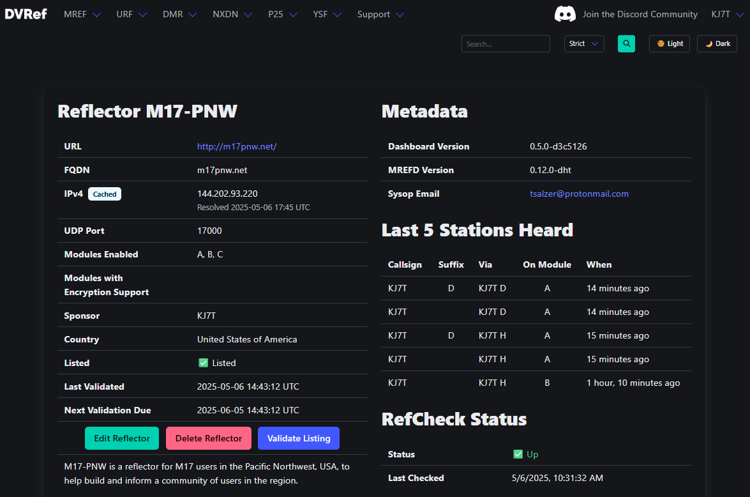Open the NXDN navigation menu

click(x=232, y=14)
